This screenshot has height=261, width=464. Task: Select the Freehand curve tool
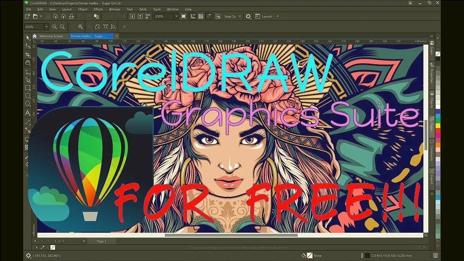coord(28,71)
